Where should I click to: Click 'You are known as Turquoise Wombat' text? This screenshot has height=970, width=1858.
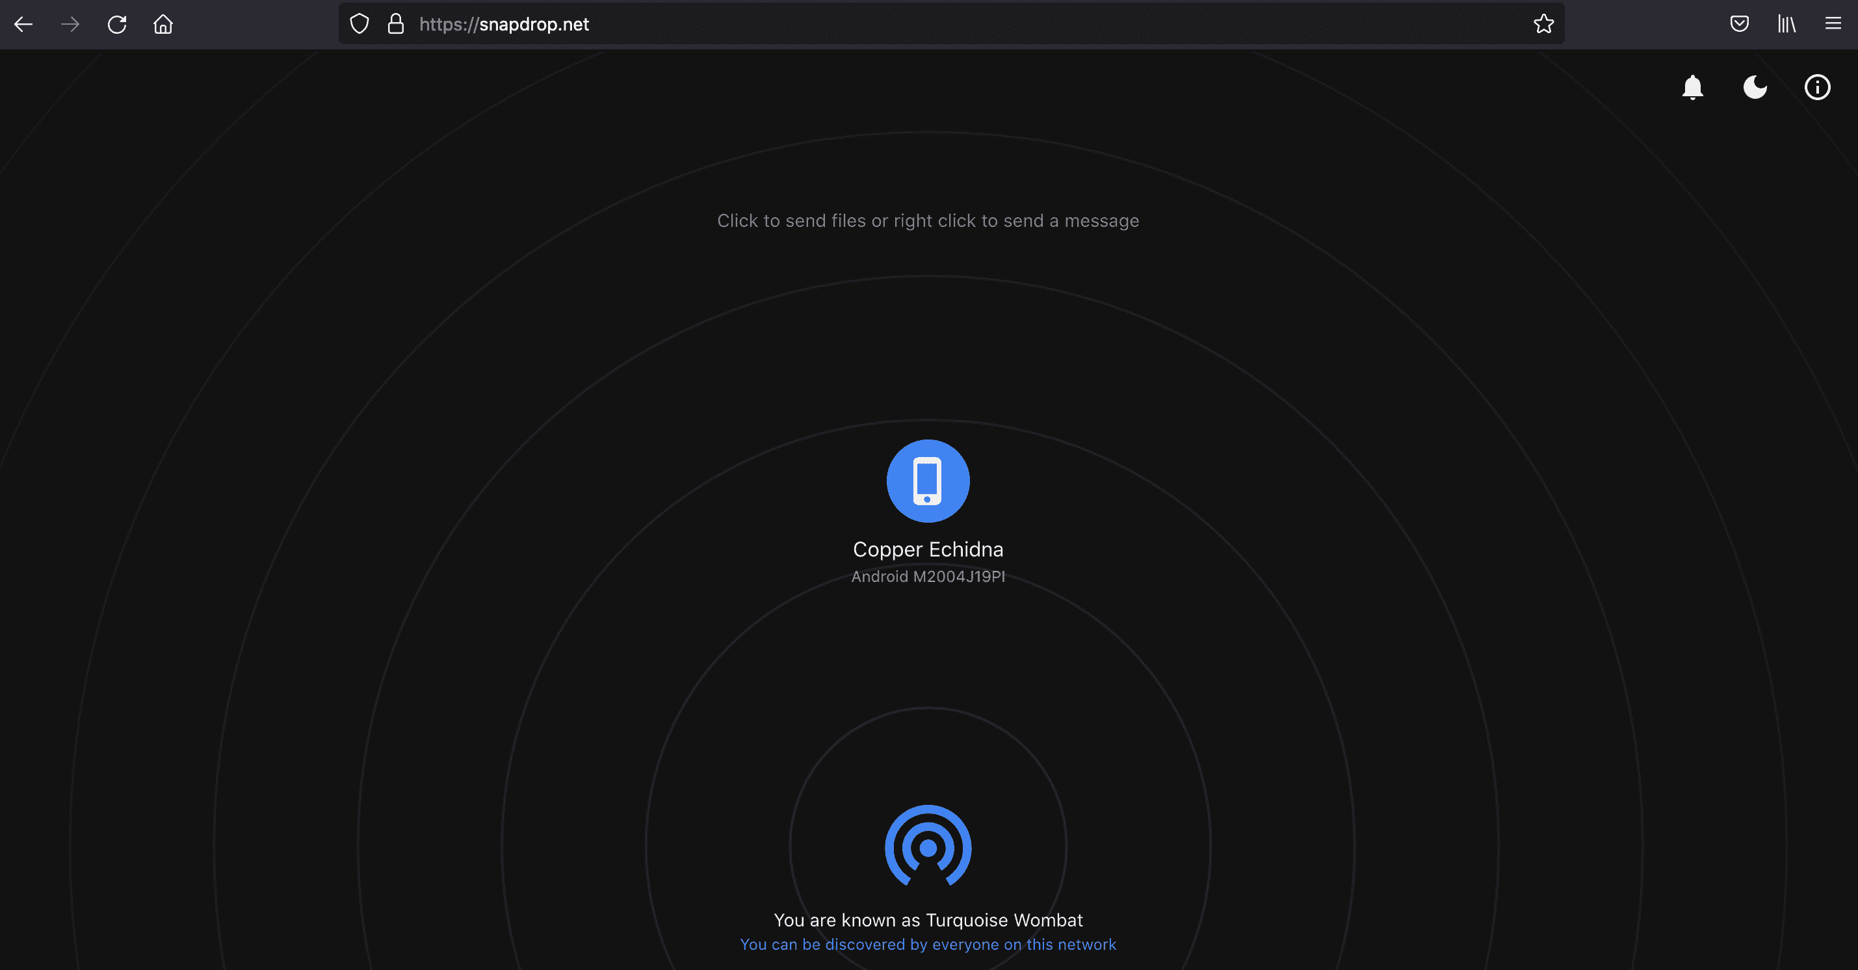click(928, 920)
